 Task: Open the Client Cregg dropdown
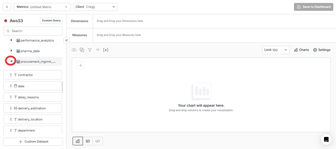(96, 7)
